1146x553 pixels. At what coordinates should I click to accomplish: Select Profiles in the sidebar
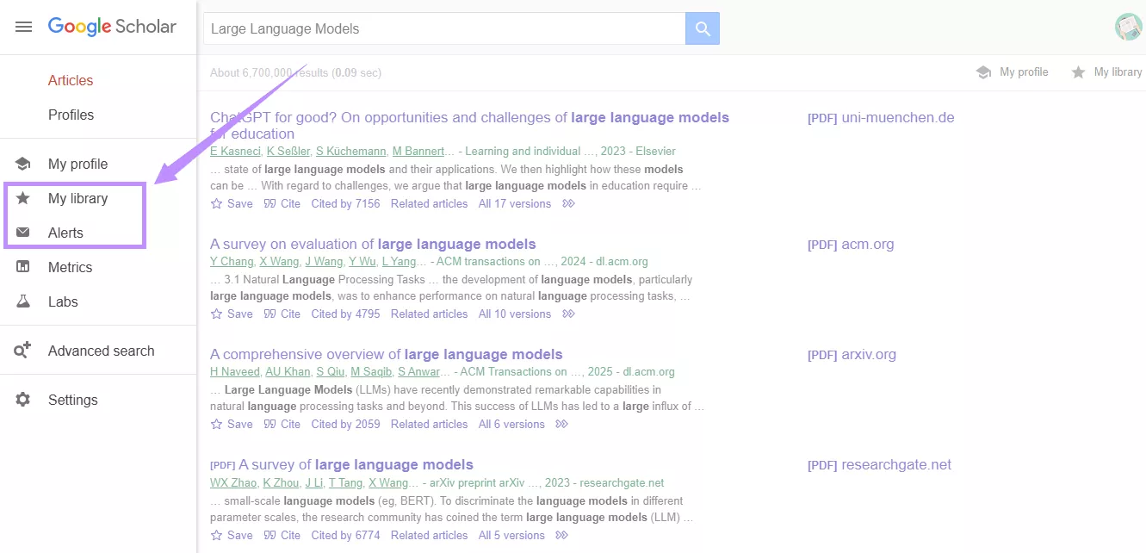(71, 115)
